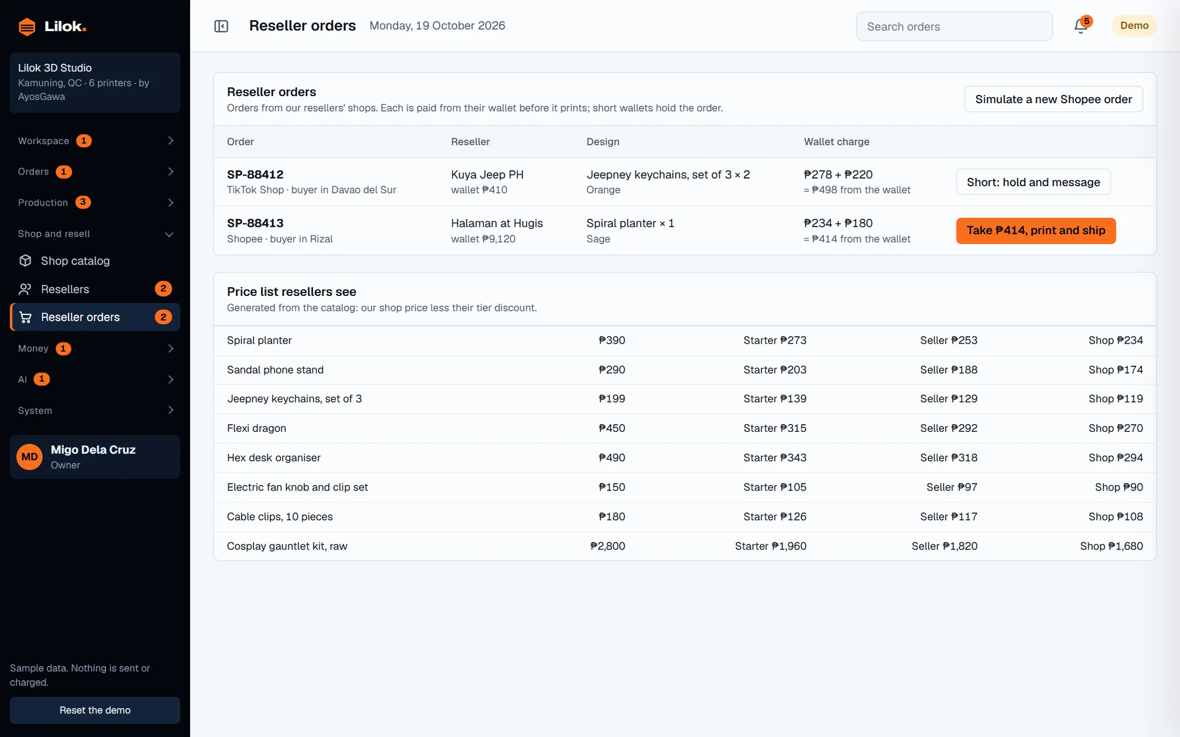Click the Migo Dela Cruz owner name
1180x737 pixels.
point(93,450)
